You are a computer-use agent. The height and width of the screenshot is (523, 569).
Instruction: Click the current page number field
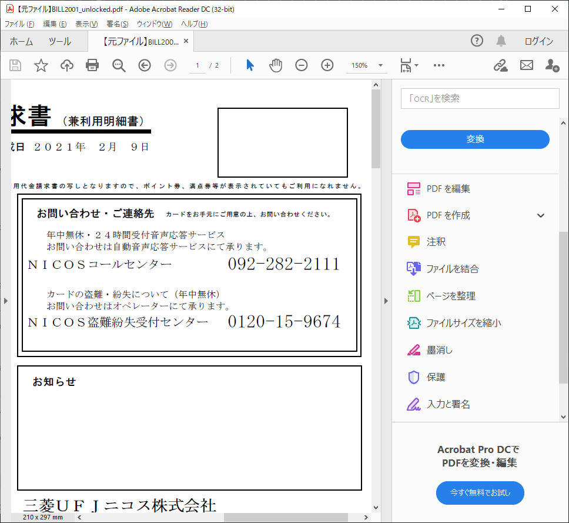click(198, 65)
